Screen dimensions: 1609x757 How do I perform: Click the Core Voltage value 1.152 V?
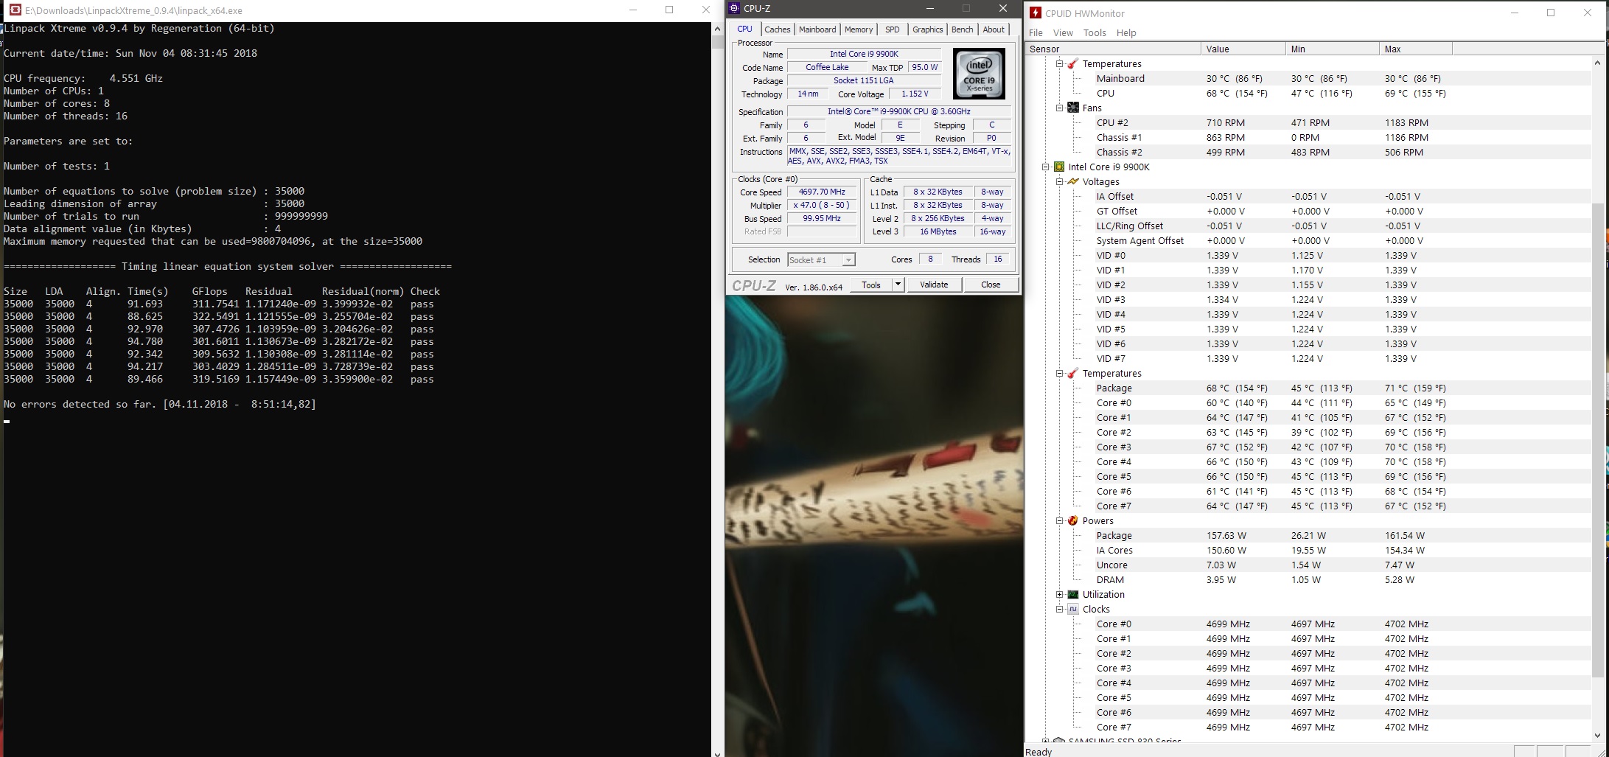pyautogui.click(x=915, y=94)
